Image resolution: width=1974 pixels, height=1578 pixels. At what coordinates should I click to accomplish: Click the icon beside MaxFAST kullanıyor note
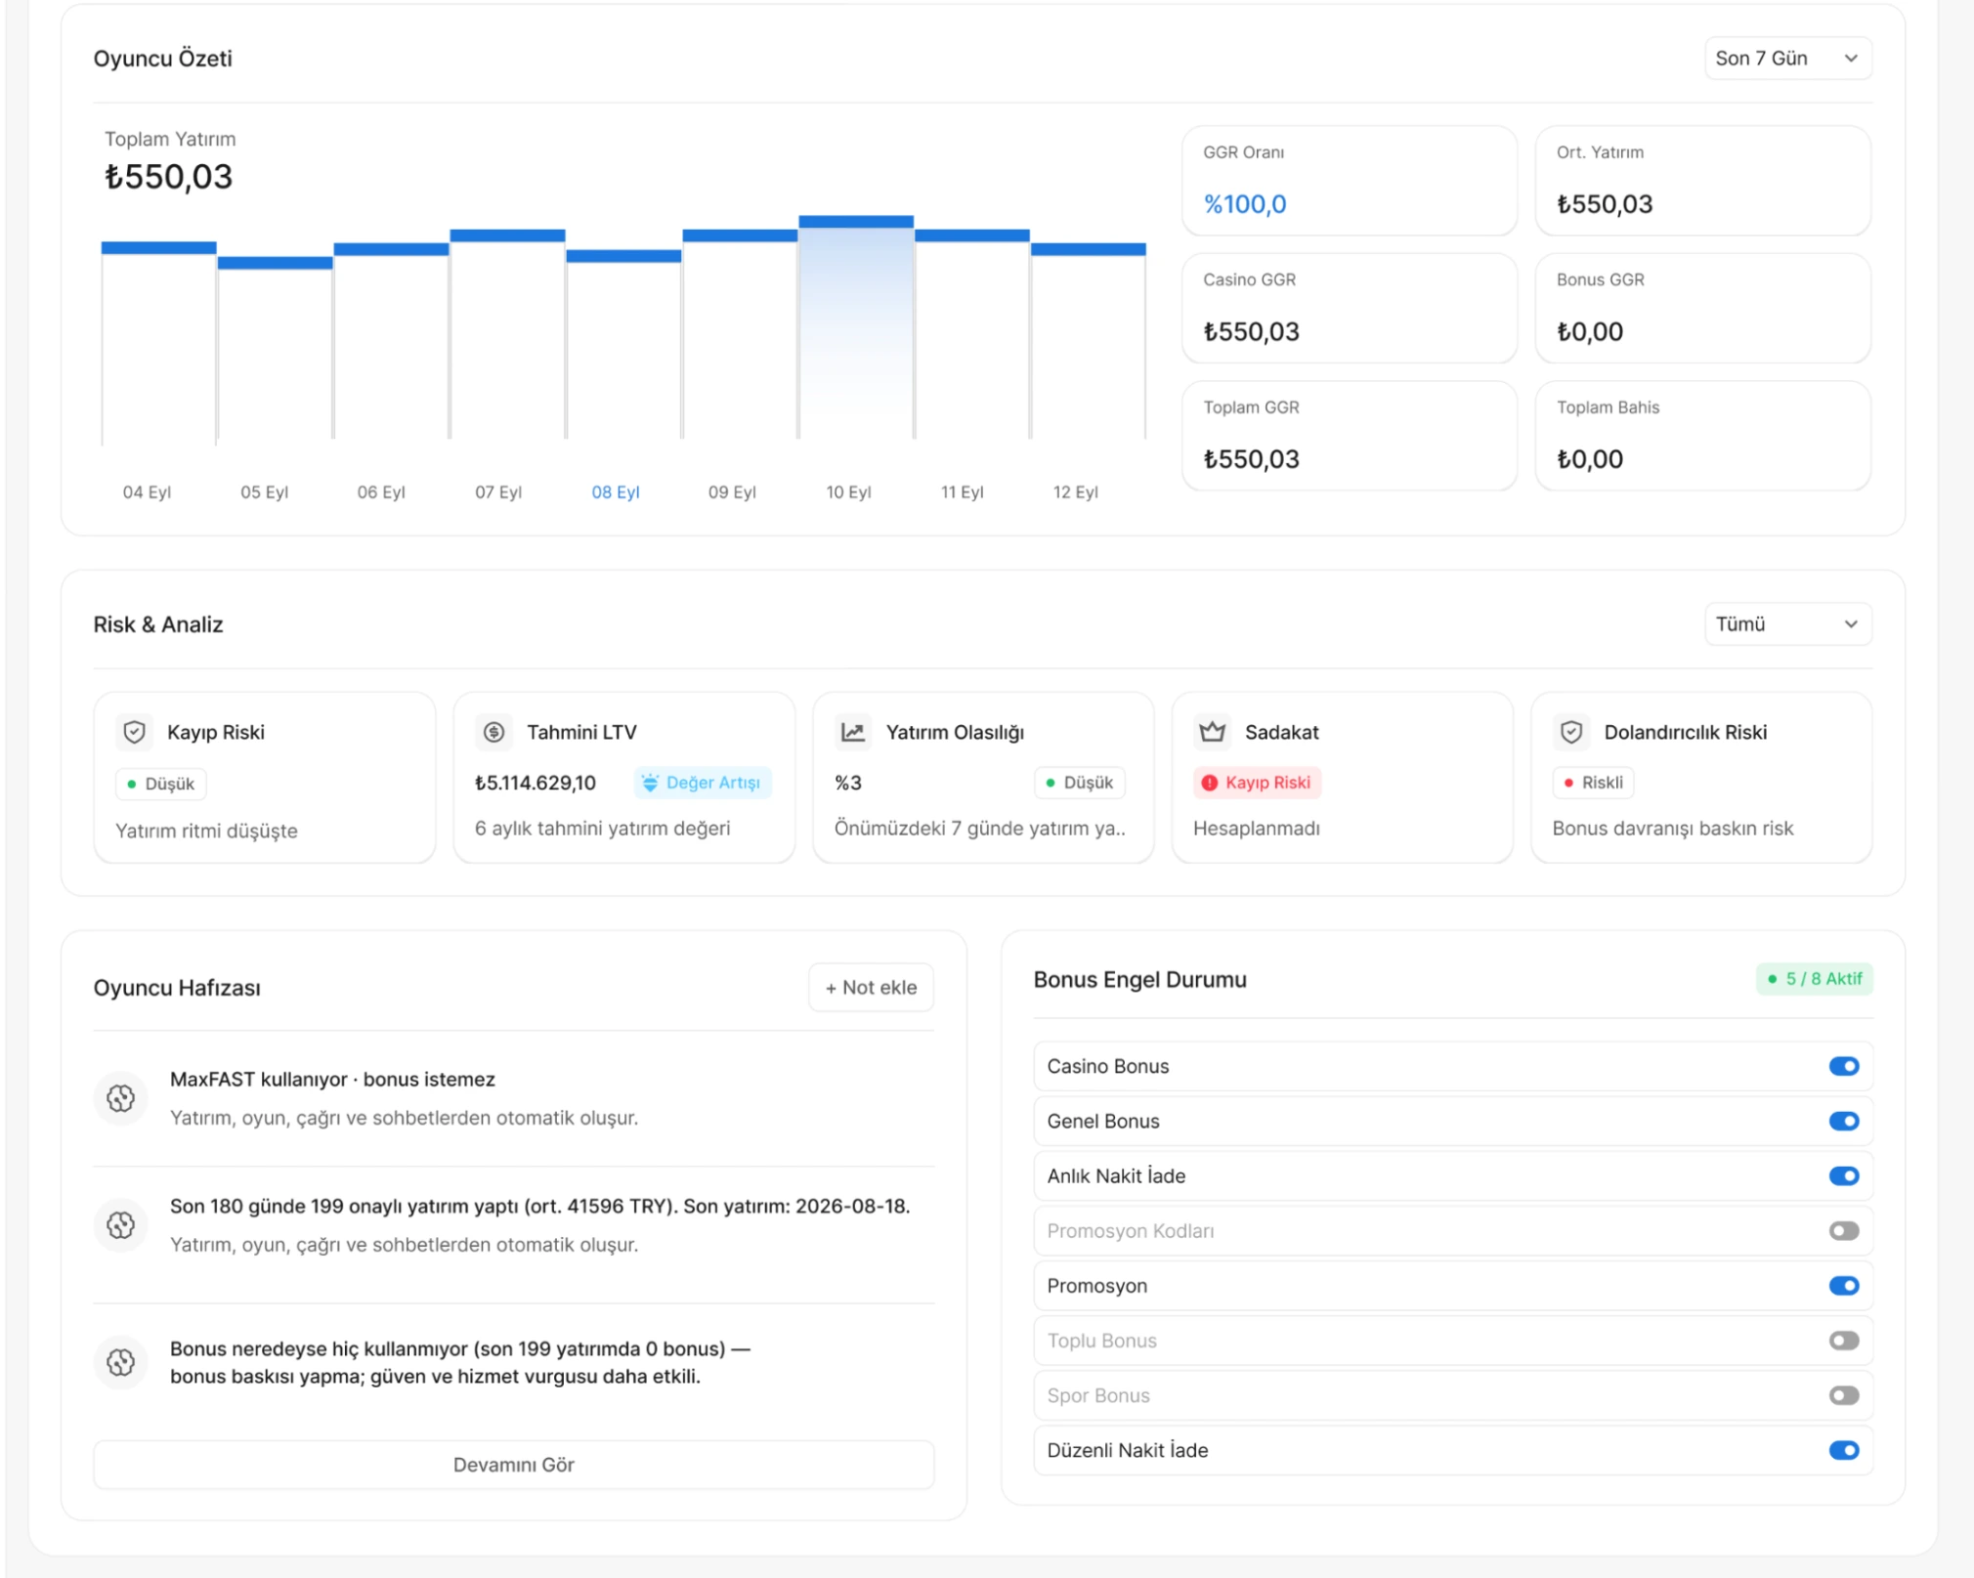coord(121,1098)
